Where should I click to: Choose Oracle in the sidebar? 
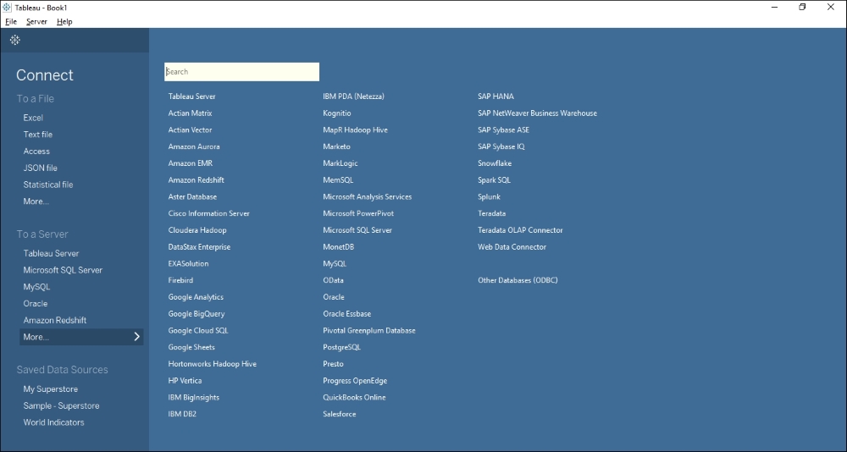tap(35, 304)
